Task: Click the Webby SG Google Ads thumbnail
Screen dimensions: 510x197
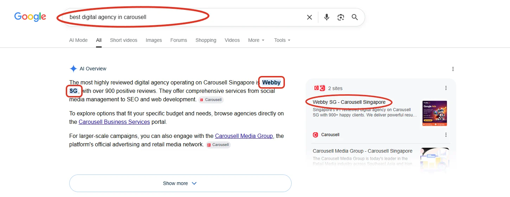Action: click(x=435, y=113)
